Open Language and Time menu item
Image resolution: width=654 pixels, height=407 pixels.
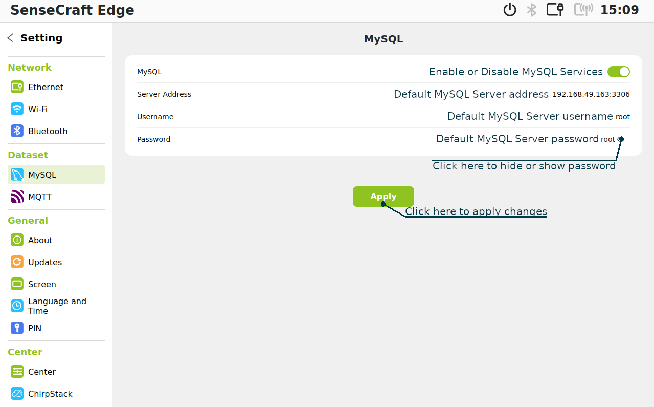click(56, 306)
